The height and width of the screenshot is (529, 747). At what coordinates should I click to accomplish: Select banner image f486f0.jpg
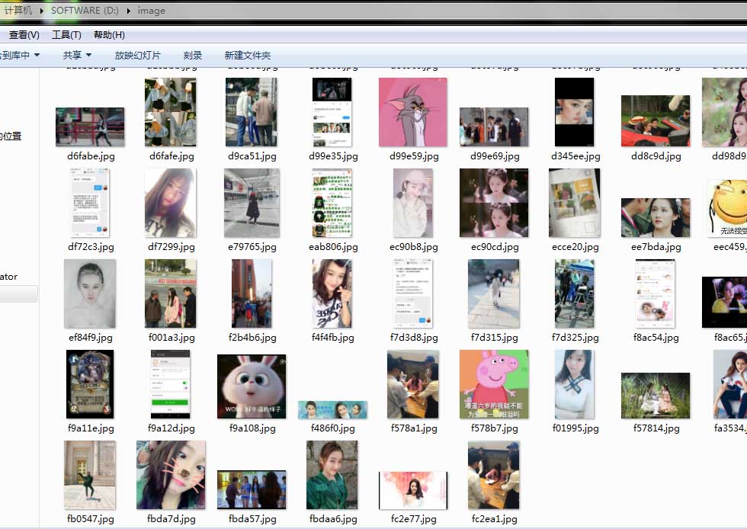(332, 410)
